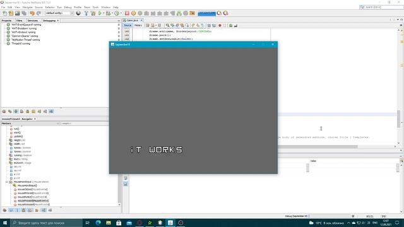Click the Clean and Build icon
404x227 pixels.
click(93, 13)
